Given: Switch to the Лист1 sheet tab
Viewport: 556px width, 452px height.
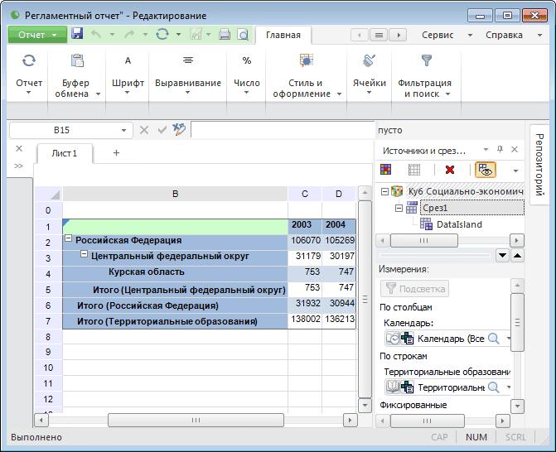Looking at the screenshot, I should click(64, 153).
